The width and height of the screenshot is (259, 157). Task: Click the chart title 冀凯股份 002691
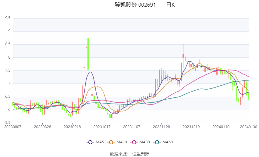coord(135,5)
